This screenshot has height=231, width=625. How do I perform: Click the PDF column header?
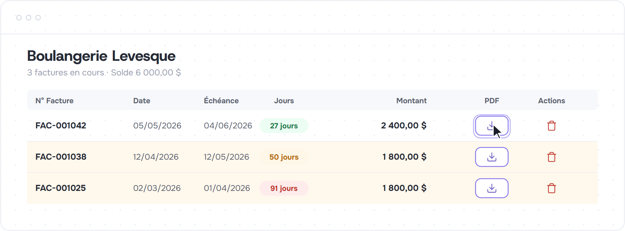(492, 101)
